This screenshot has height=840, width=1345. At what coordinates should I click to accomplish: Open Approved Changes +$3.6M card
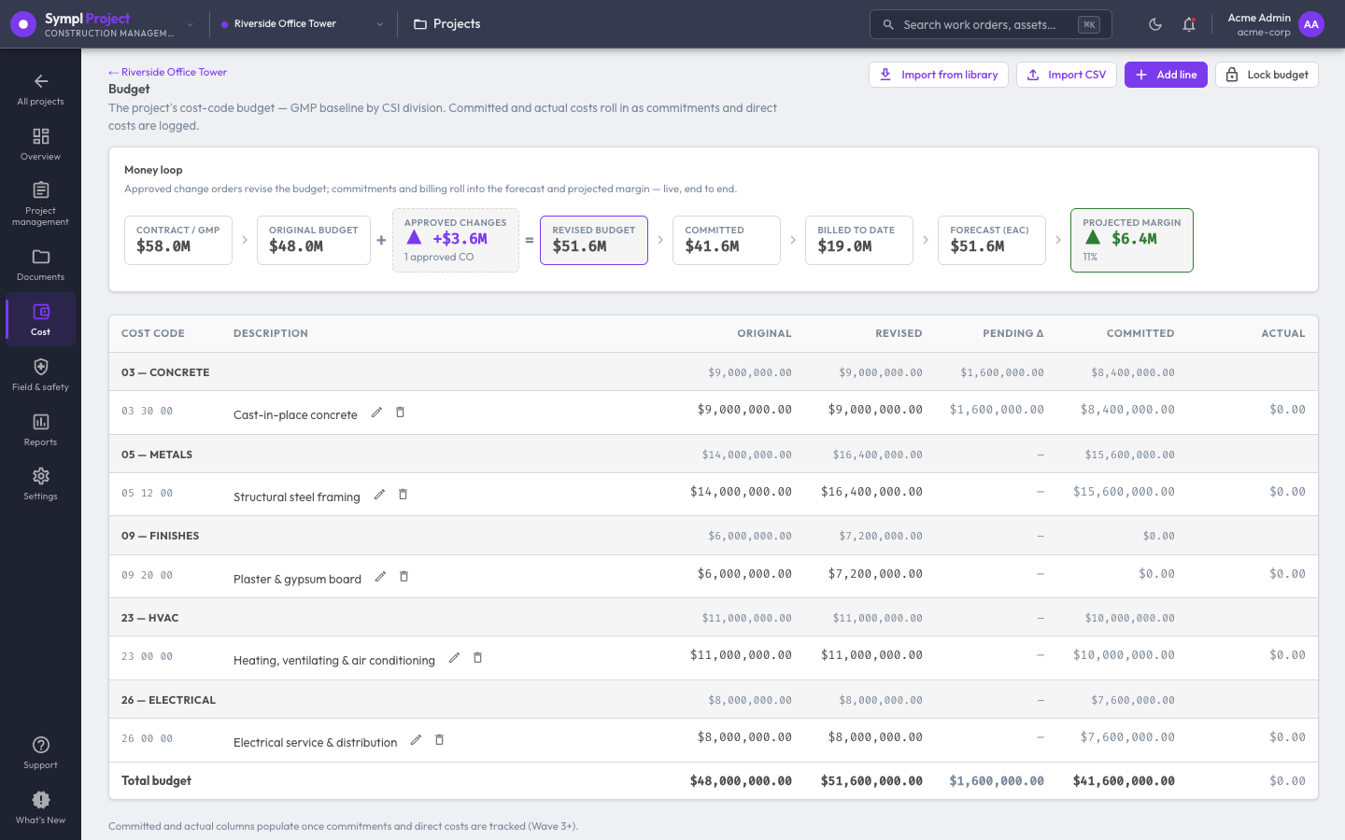tap(456, 240)
